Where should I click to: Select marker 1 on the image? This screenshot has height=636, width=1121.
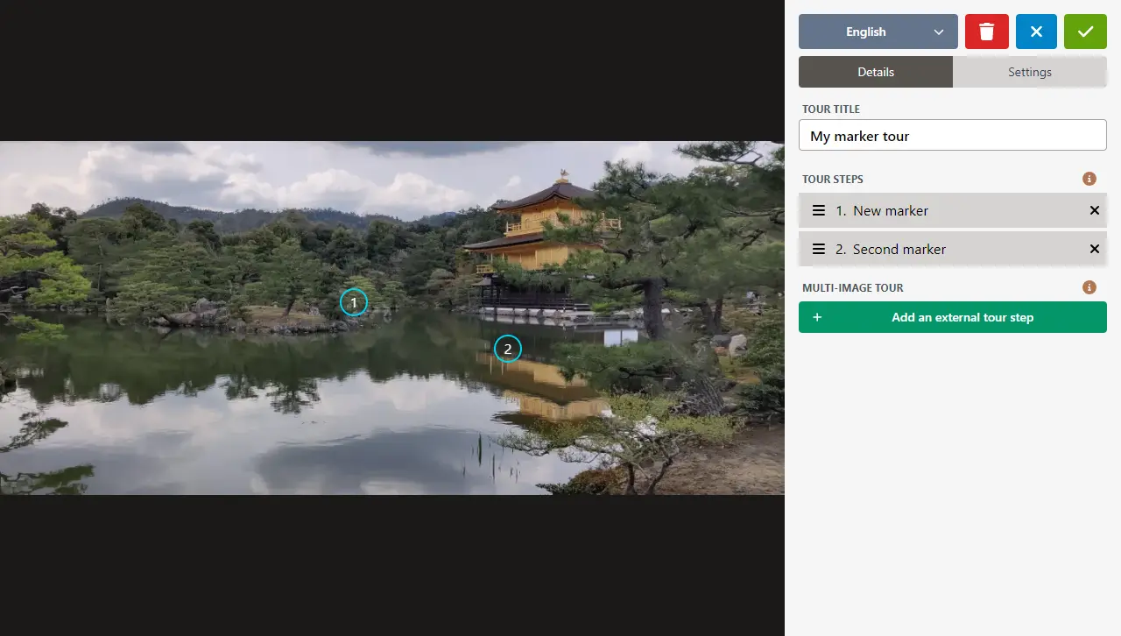[x=354, y=302]
